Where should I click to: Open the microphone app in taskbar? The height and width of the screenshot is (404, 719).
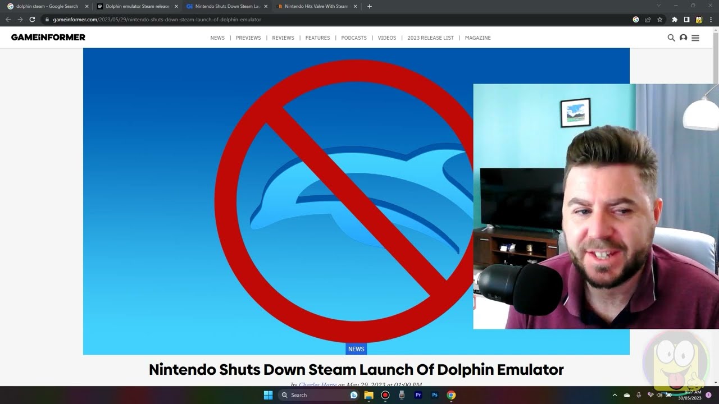[401, 395]
